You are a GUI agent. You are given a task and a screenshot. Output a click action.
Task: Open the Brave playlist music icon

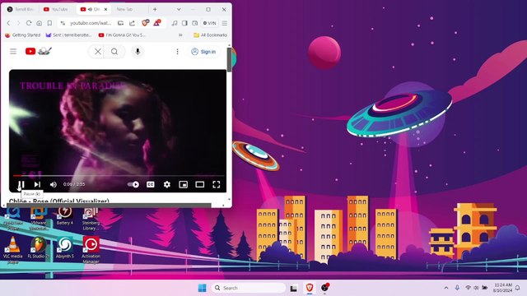pyautogui.click(x=175, y=23)
